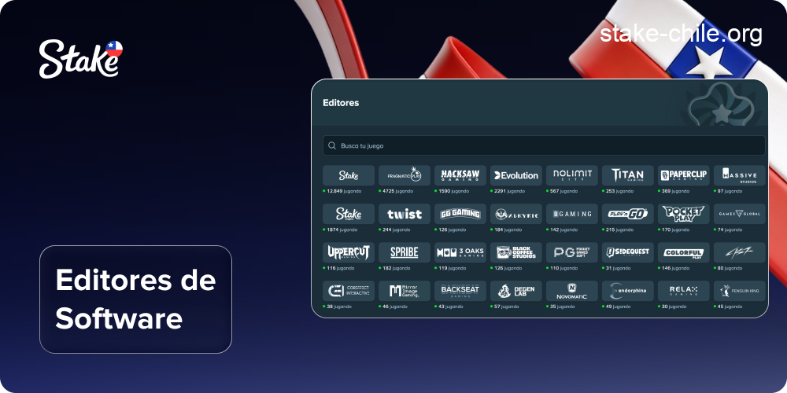Click the 'Editores de Software' caption box

[135, 299]
